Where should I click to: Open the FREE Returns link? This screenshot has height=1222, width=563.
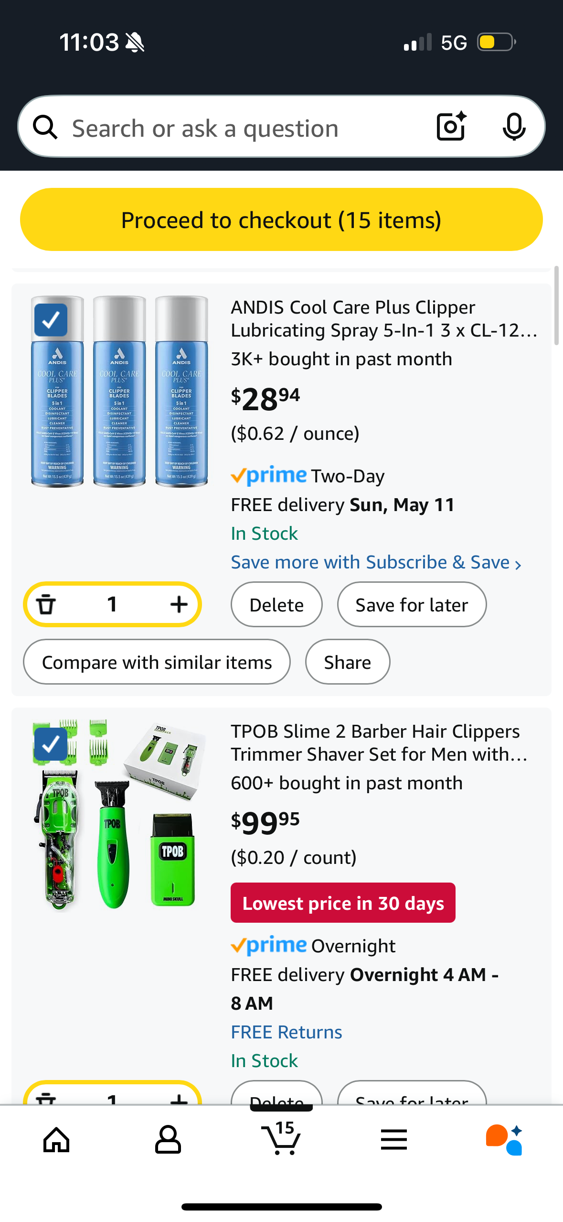pyautogui.click(x=287, y=1032)
